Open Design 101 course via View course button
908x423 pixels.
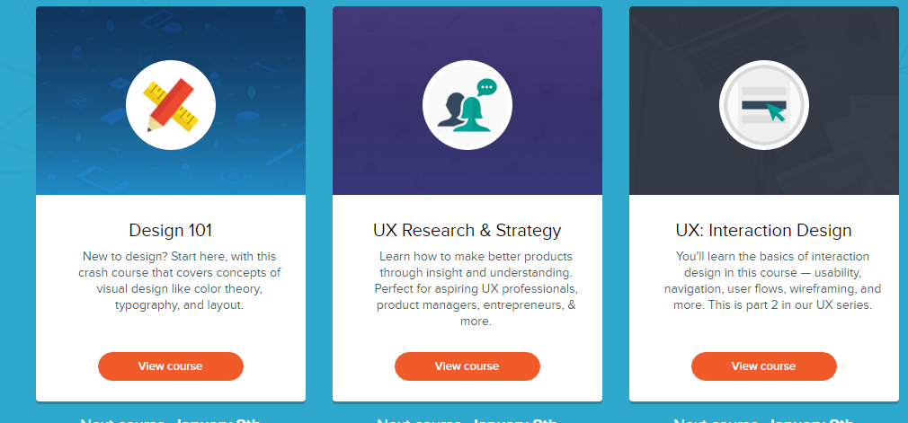tap(171, 366)
